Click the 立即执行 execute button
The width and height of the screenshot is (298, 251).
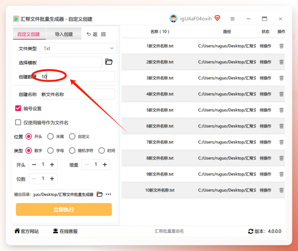coord(64,210)
